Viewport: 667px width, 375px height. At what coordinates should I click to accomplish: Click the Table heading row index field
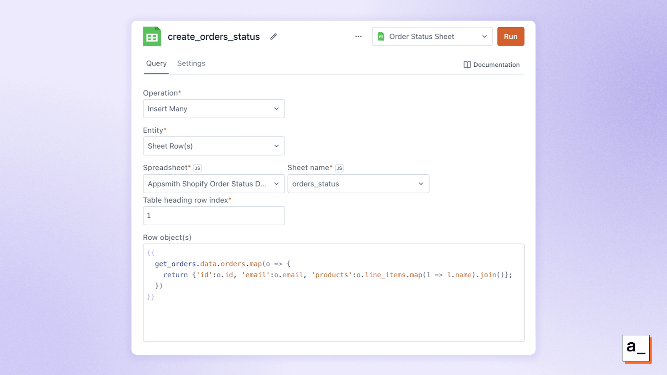coord(213,216)
